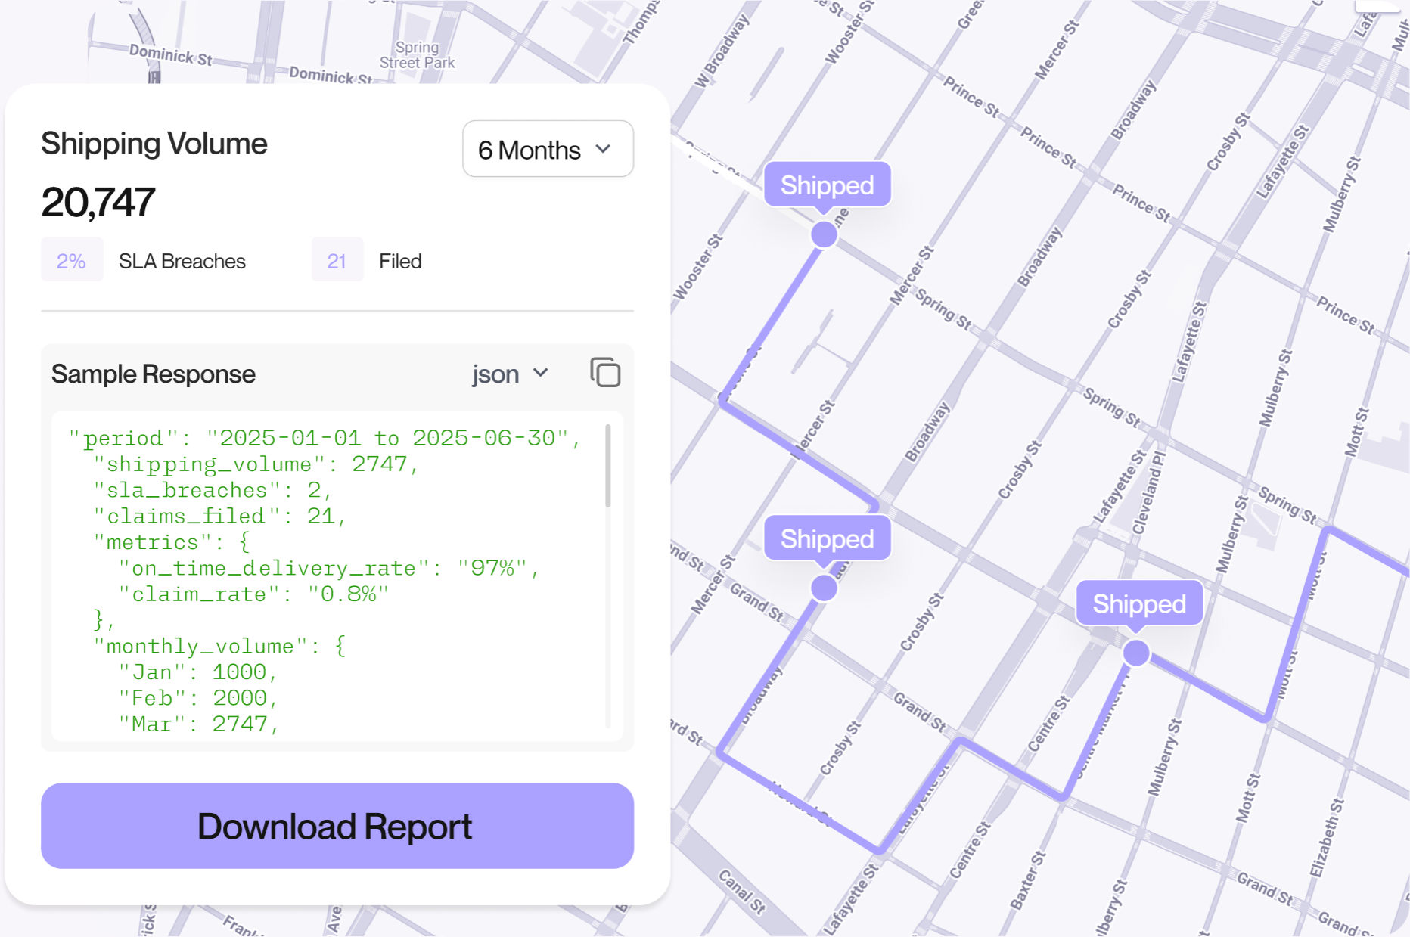This screenshot has width=1410, height=937.
Task: Click the 21 filed claims badge
Action: 337,261
